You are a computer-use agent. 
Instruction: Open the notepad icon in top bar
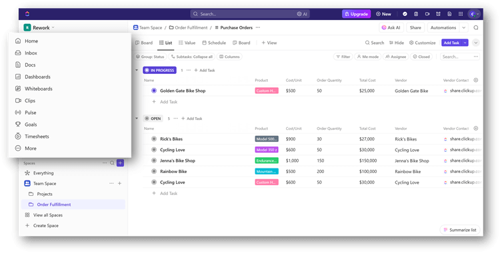pos(416,14)
